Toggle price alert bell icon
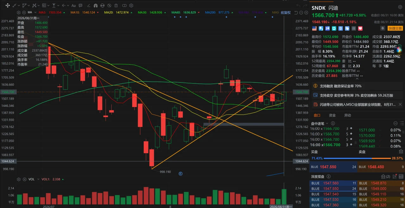 [x=382, y=28]
